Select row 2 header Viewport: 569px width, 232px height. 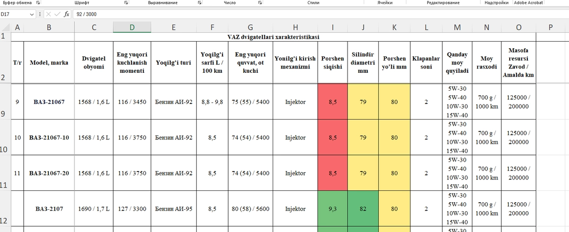tap(5, 62)
